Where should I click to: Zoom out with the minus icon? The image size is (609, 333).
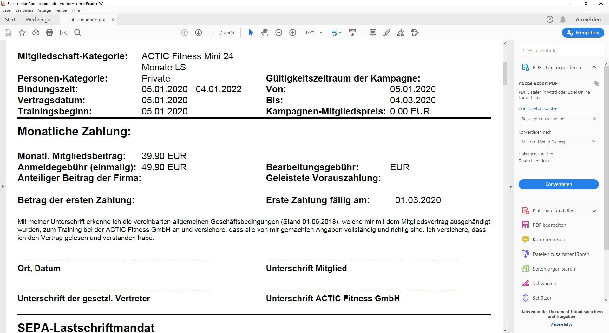pyautogui.click(x=279, y=33)
